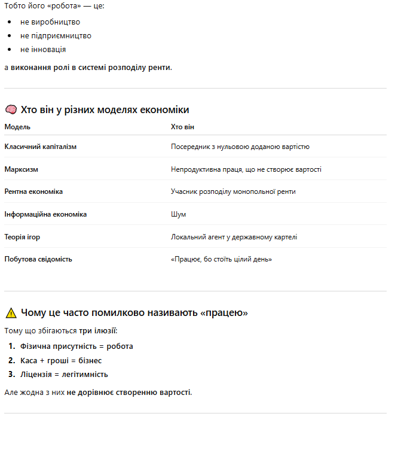Click the heading «Чому це часто помилково називають «працею»»

[134, 313]
